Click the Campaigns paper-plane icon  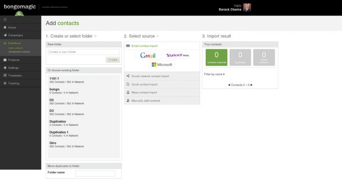pyautogui.click(x=5, y=35)
